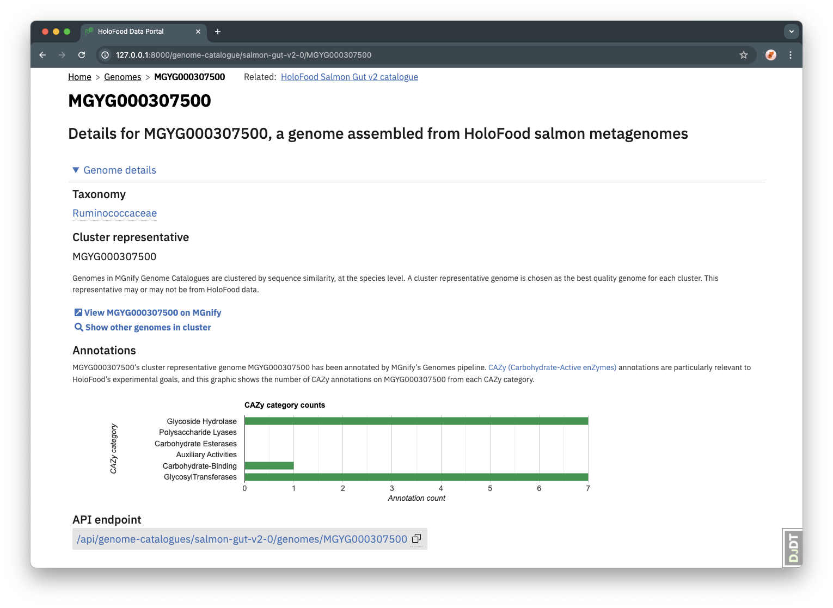Open the Chrome three-dot menu
This screenshot has height=608, width=833.
click(x=791, y=55)
